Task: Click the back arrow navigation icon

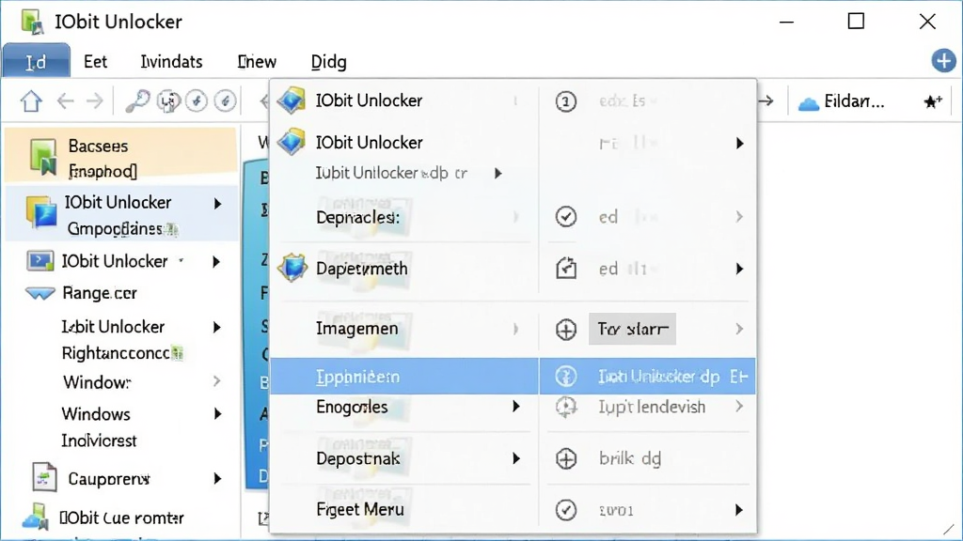Action: 65,101
